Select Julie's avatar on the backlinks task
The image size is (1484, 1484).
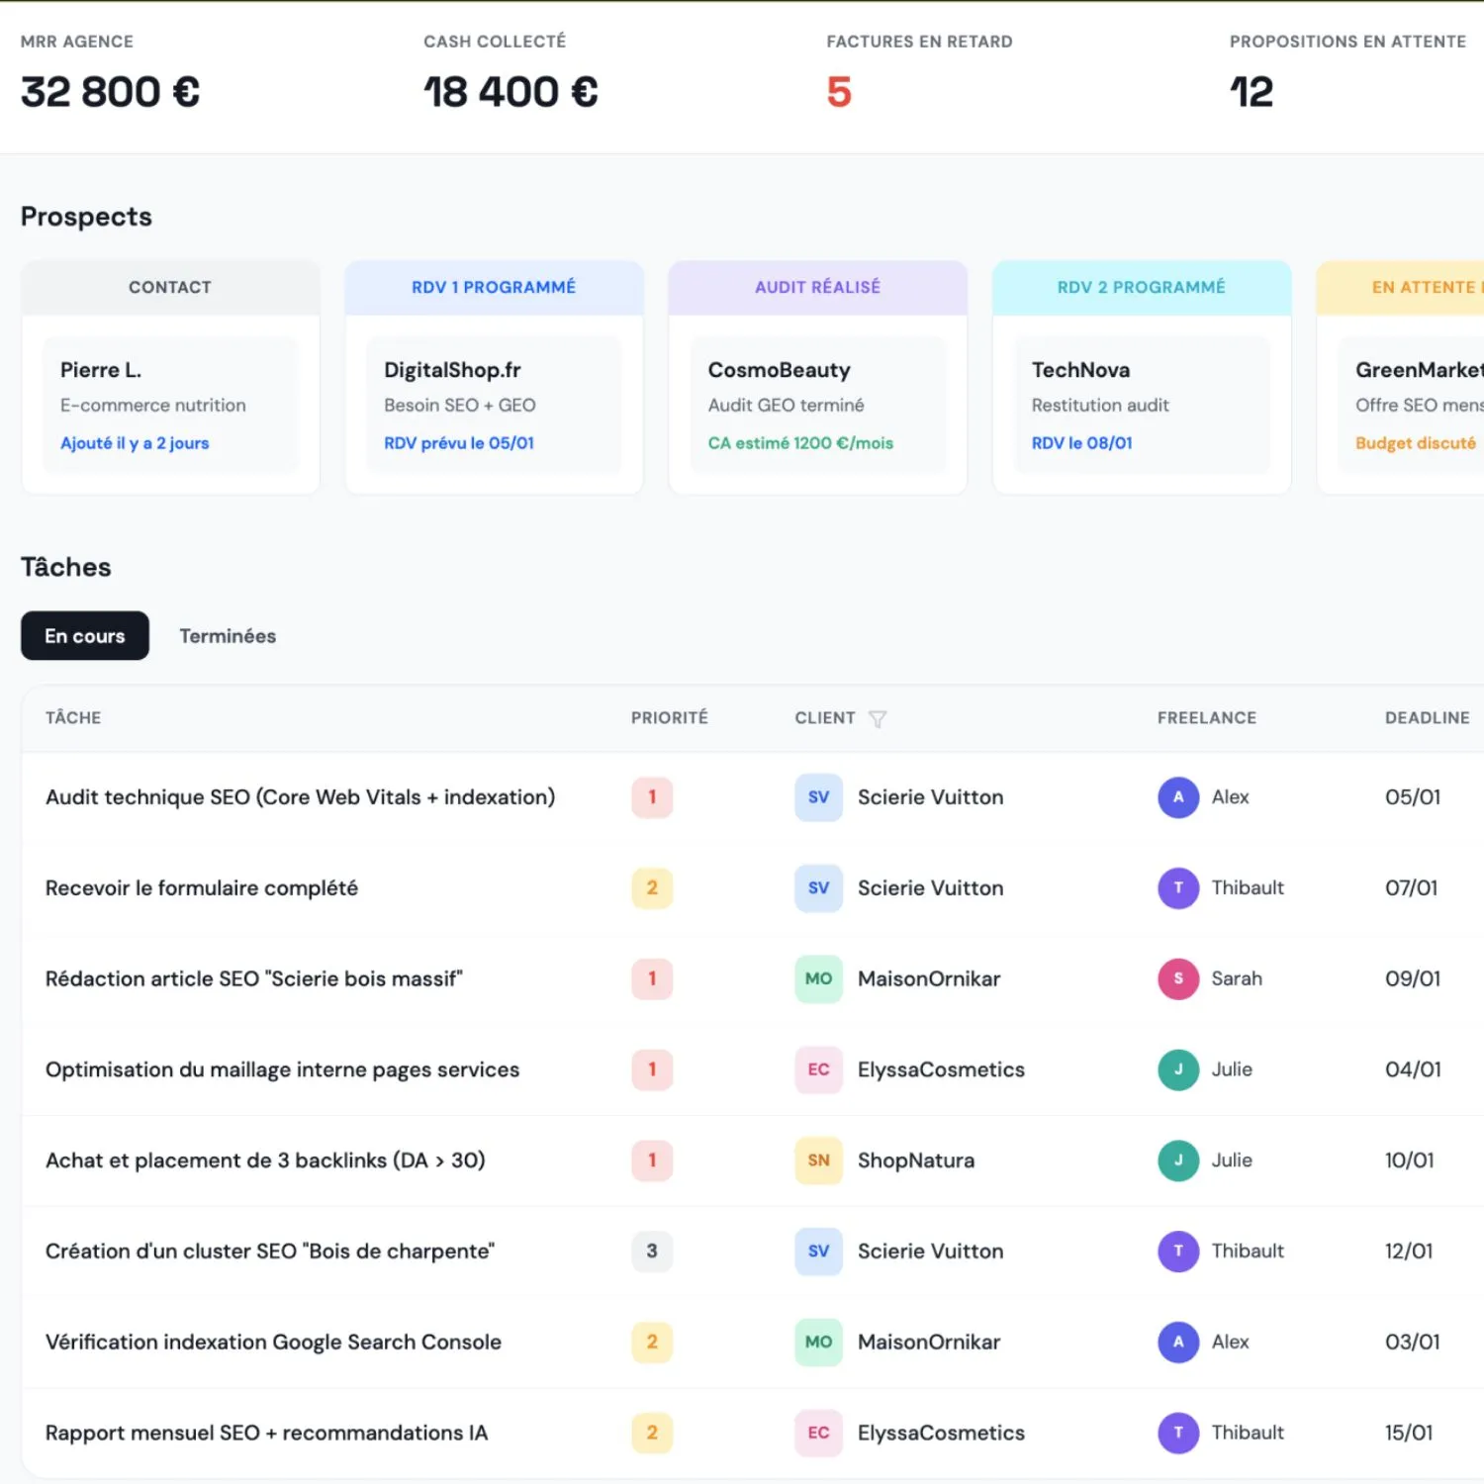click(x=1177, y=1160)
